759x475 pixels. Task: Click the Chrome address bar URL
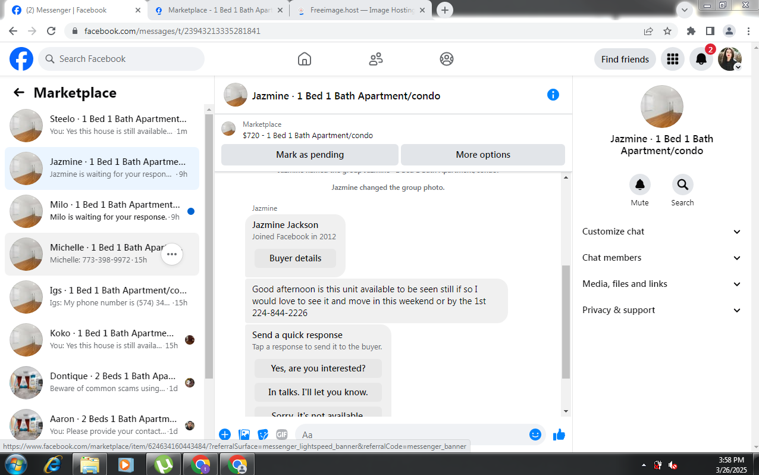point(172,31)
